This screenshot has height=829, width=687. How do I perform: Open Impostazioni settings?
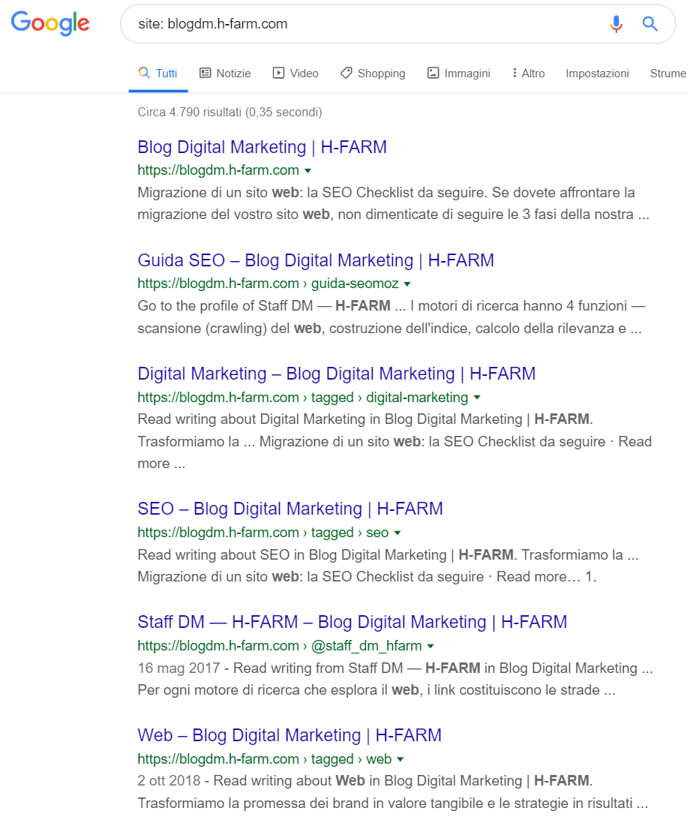597,74
